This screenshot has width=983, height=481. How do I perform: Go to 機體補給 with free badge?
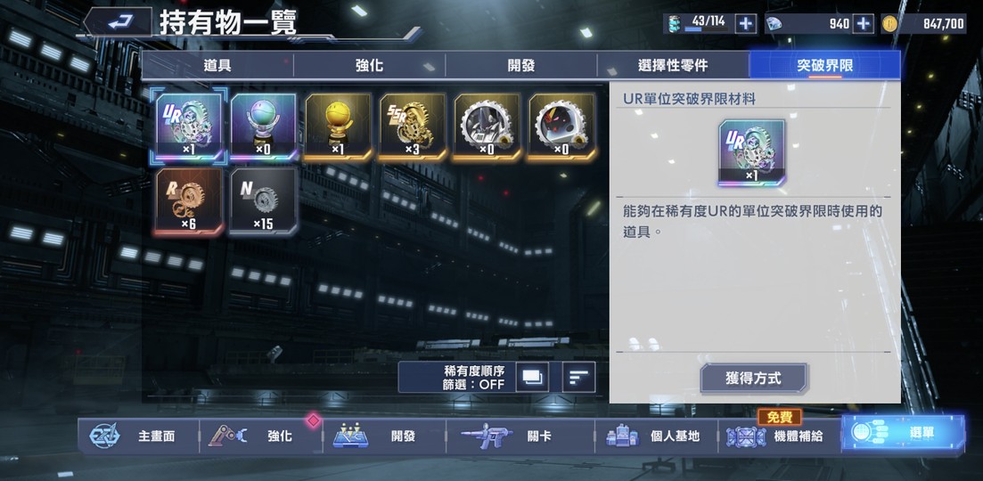778,435
